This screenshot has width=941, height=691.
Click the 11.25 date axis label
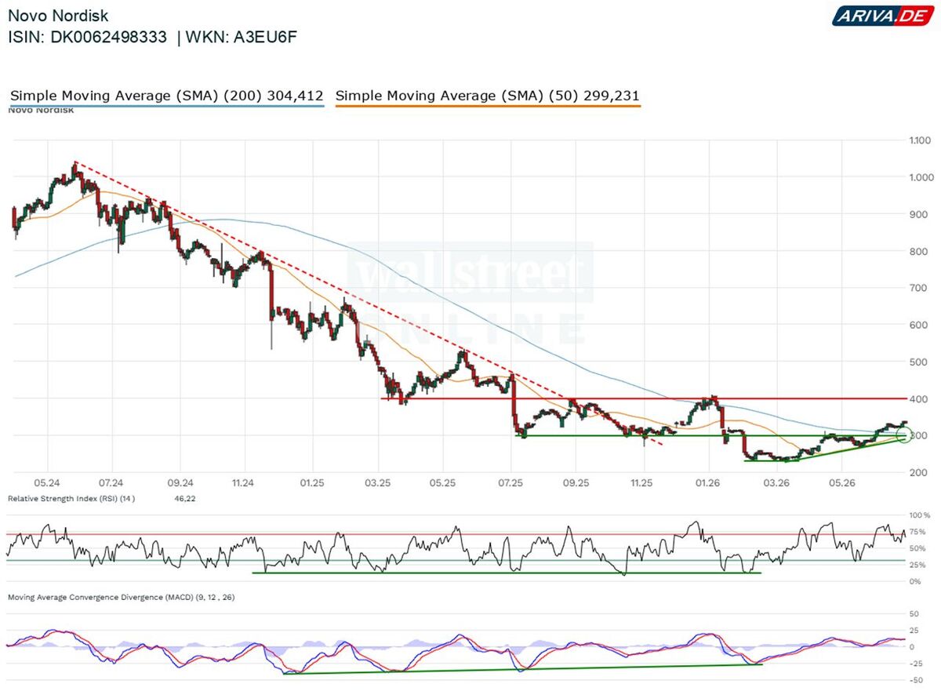(642, 483)
